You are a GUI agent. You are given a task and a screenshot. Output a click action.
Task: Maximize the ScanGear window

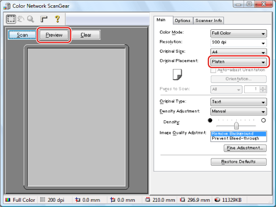pos(249,4)
